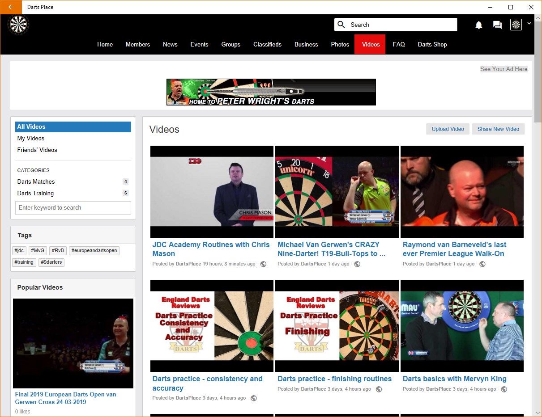Select All Videos in the sidebar
The width and height of the screenshot is (542, 417).
tap(73, 127)
